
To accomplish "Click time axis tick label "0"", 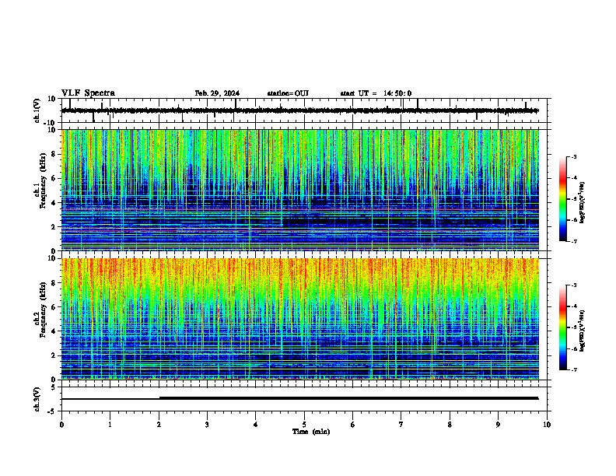I will [x=61, y=425].
